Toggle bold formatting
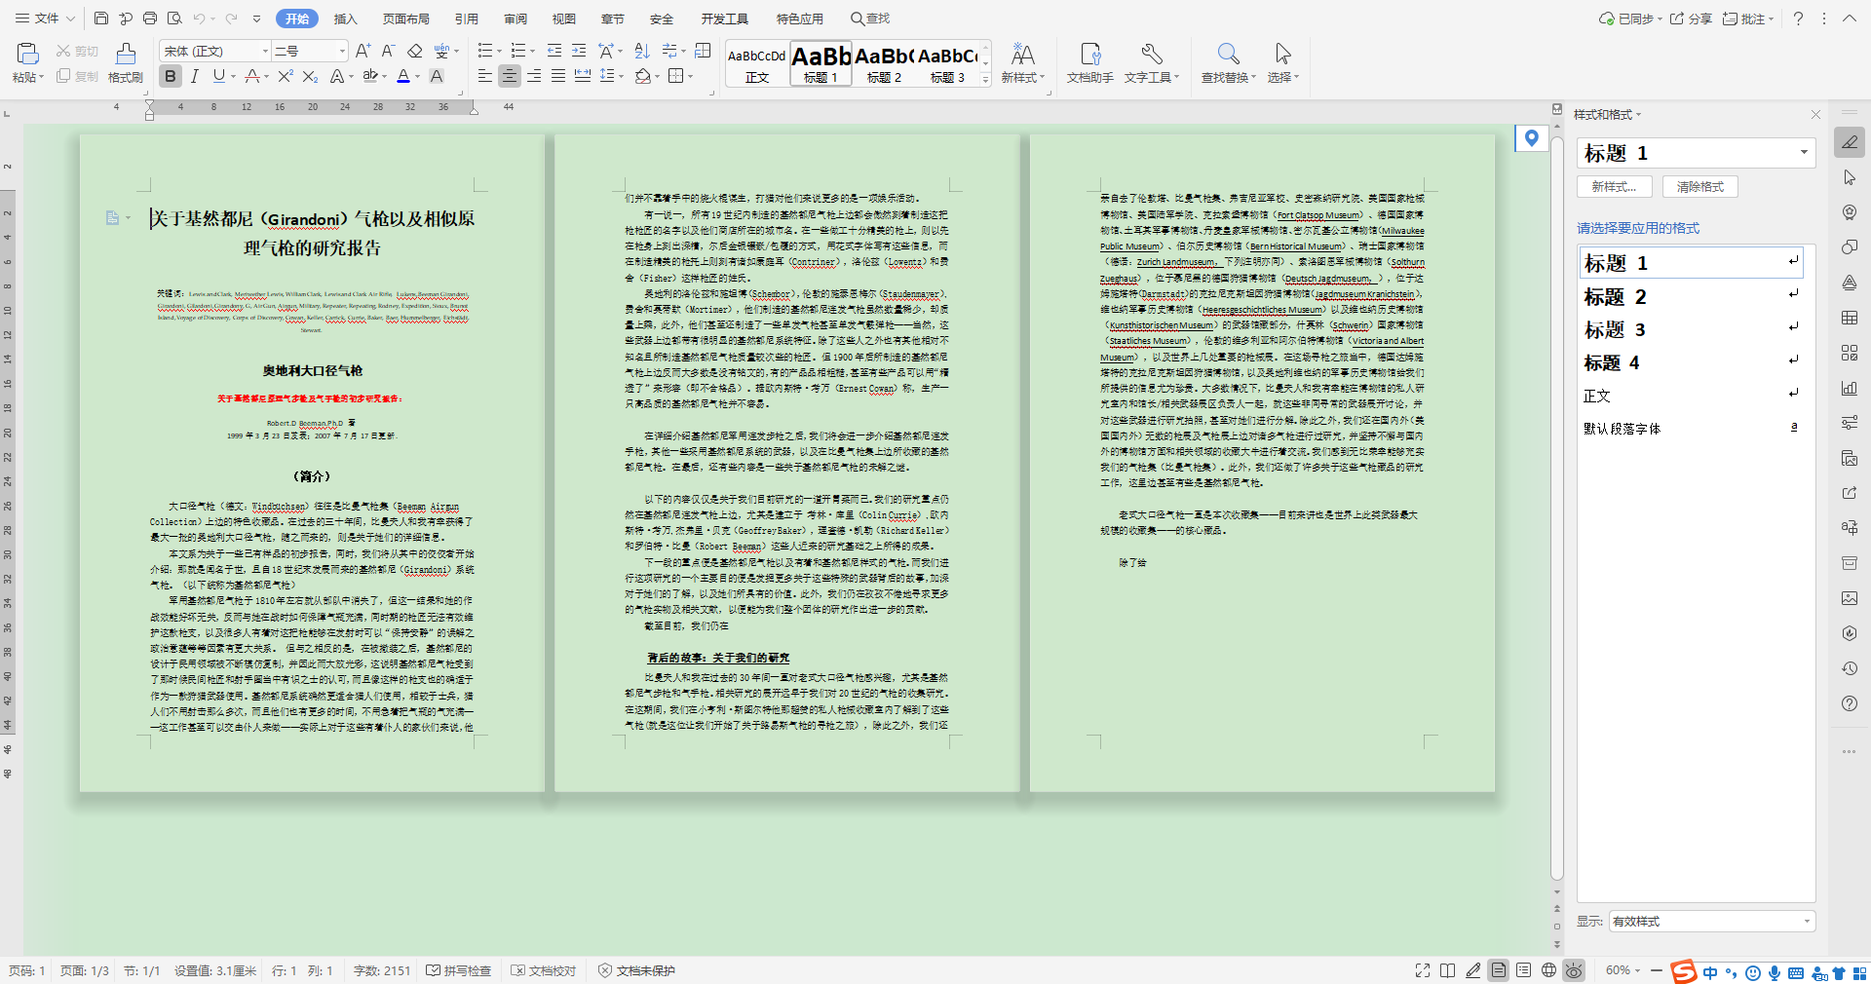The width and height of the screenshot is (1871, 984). click(x=171, y=76)
